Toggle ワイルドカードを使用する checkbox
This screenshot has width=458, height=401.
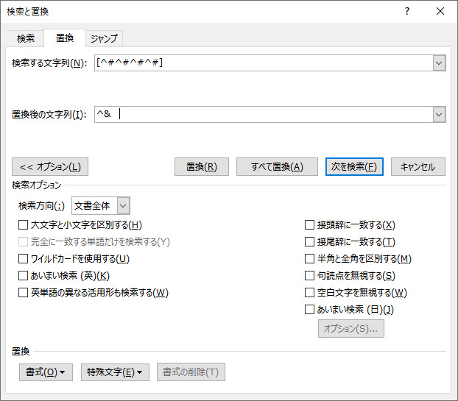pos(24,259)
